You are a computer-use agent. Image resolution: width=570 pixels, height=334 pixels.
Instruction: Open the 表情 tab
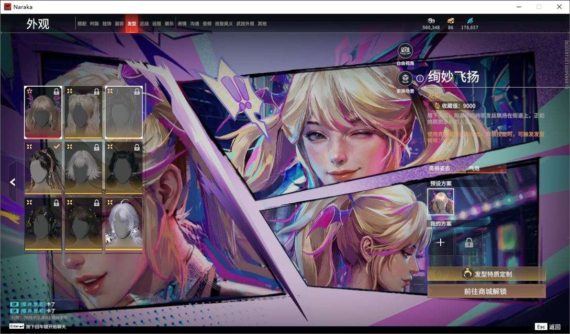pyautogui.click(x=182, y=24)
